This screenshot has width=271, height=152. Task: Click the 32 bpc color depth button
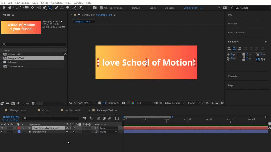tap(26, 104)
